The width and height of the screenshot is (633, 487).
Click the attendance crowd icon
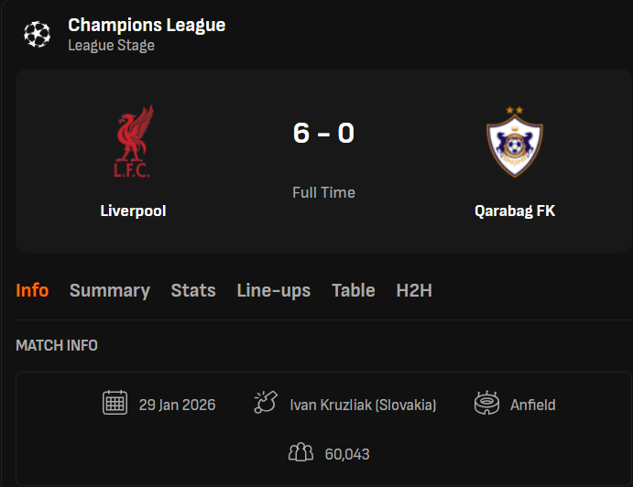(x=300, y=452)
